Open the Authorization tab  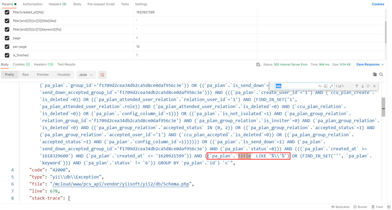click(x=33, y=4)
